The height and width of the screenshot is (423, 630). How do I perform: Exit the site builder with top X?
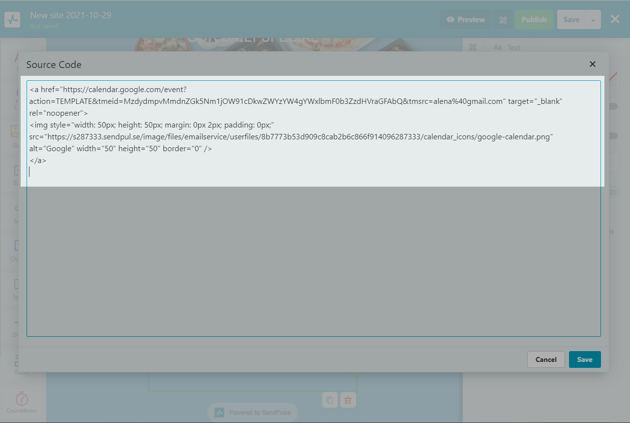[x=615, y=19]
